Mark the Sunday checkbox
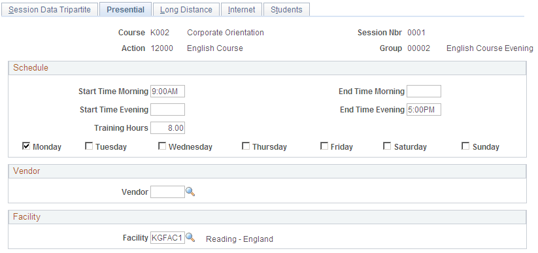 (x=465, y=146)
